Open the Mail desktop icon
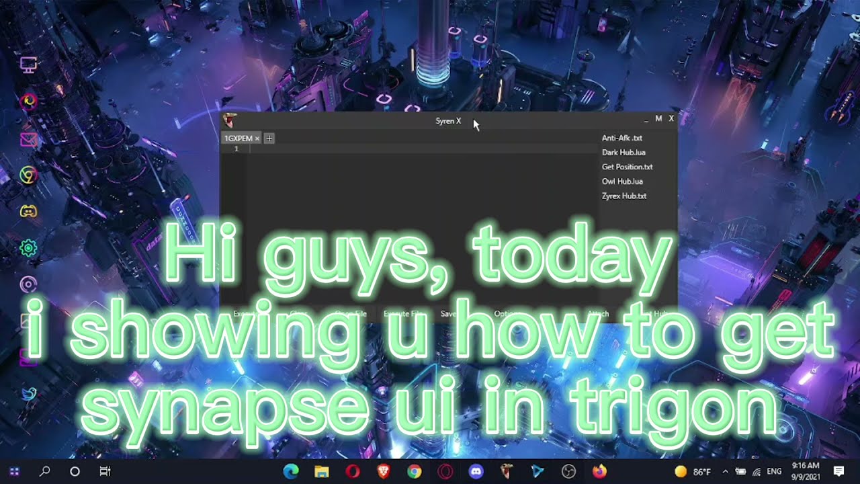The image size is (860, 484). tap(28, 139)
